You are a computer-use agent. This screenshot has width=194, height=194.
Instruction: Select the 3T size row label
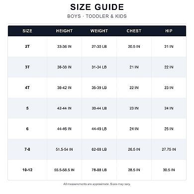(x=27, y=67)
